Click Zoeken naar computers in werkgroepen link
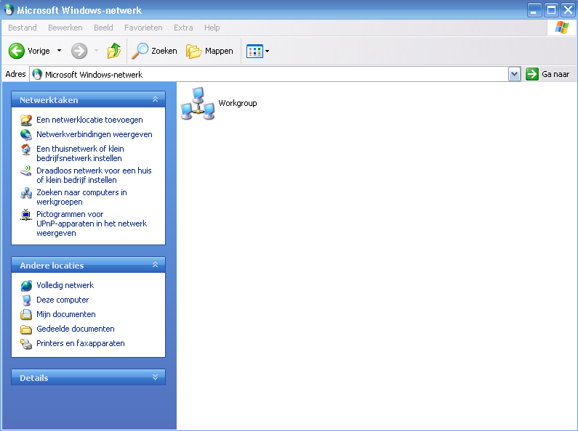578x431 pixels. (x=82, y=197)
